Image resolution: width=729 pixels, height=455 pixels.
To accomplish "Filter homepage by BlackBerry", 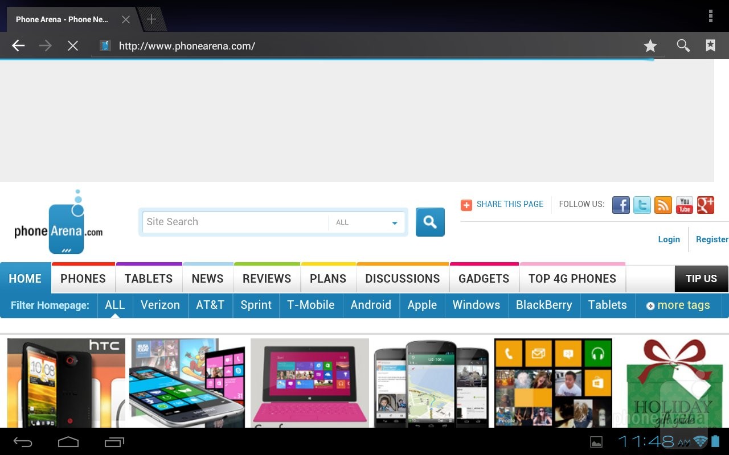I will [x=544, y=305].
